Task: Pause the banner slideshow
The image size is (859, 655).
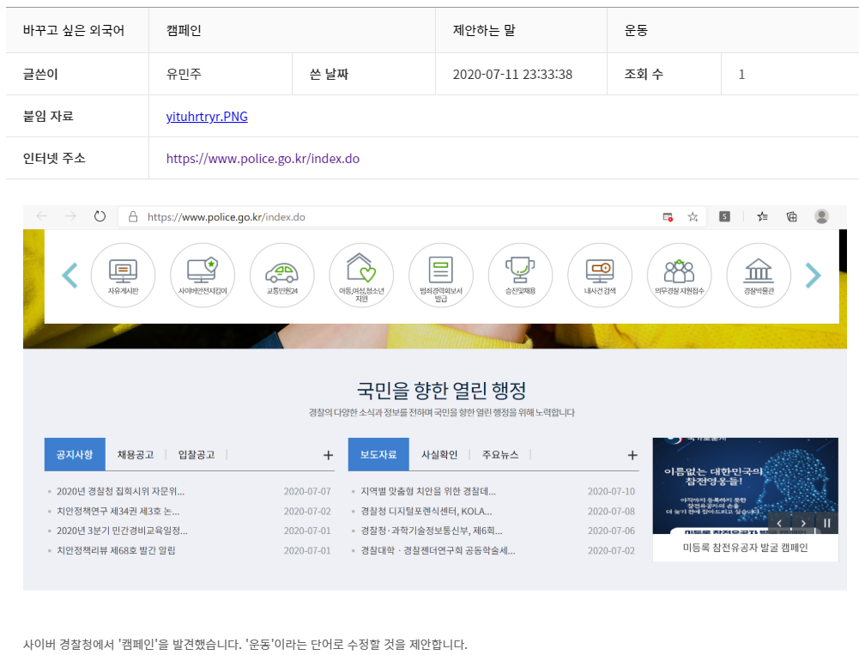Action: [x=826, y=523]
